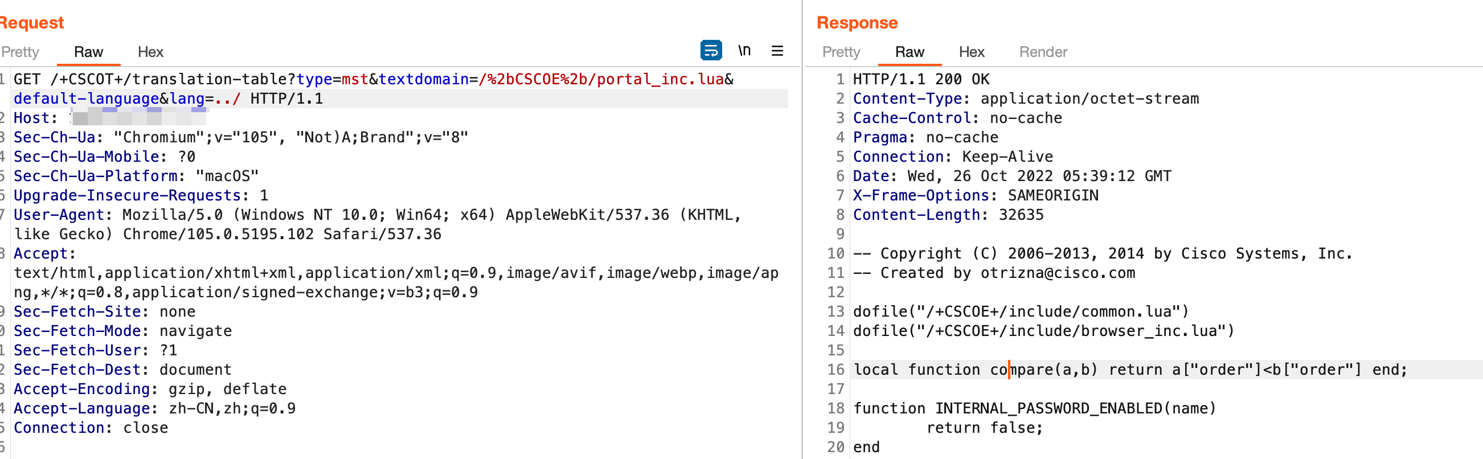The width and height of the screenshot is (1483, 459).
Task: Open the Response Render tab
Action: point(1043,52)
